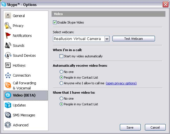Screen dimensions: 170x134
Task: Expand the Select webcam dropdown arrow
Action: (x=107, y=39)
